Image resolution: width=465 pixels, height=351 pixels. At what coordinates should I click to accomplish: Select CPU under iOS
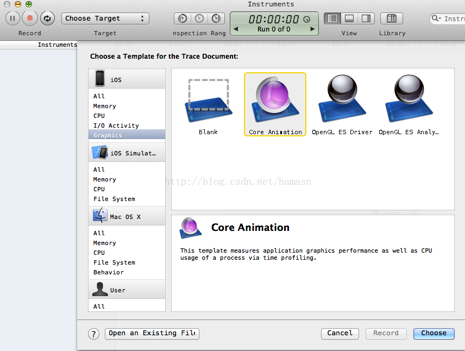pos(127,116)
